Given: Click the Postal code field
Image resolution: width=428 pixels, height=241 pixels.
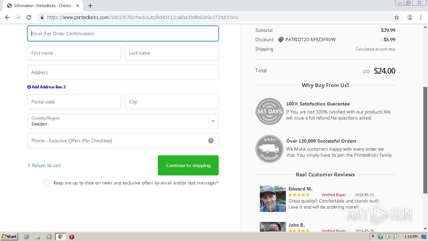Looking at the screenshot, I should coord(74,102).
